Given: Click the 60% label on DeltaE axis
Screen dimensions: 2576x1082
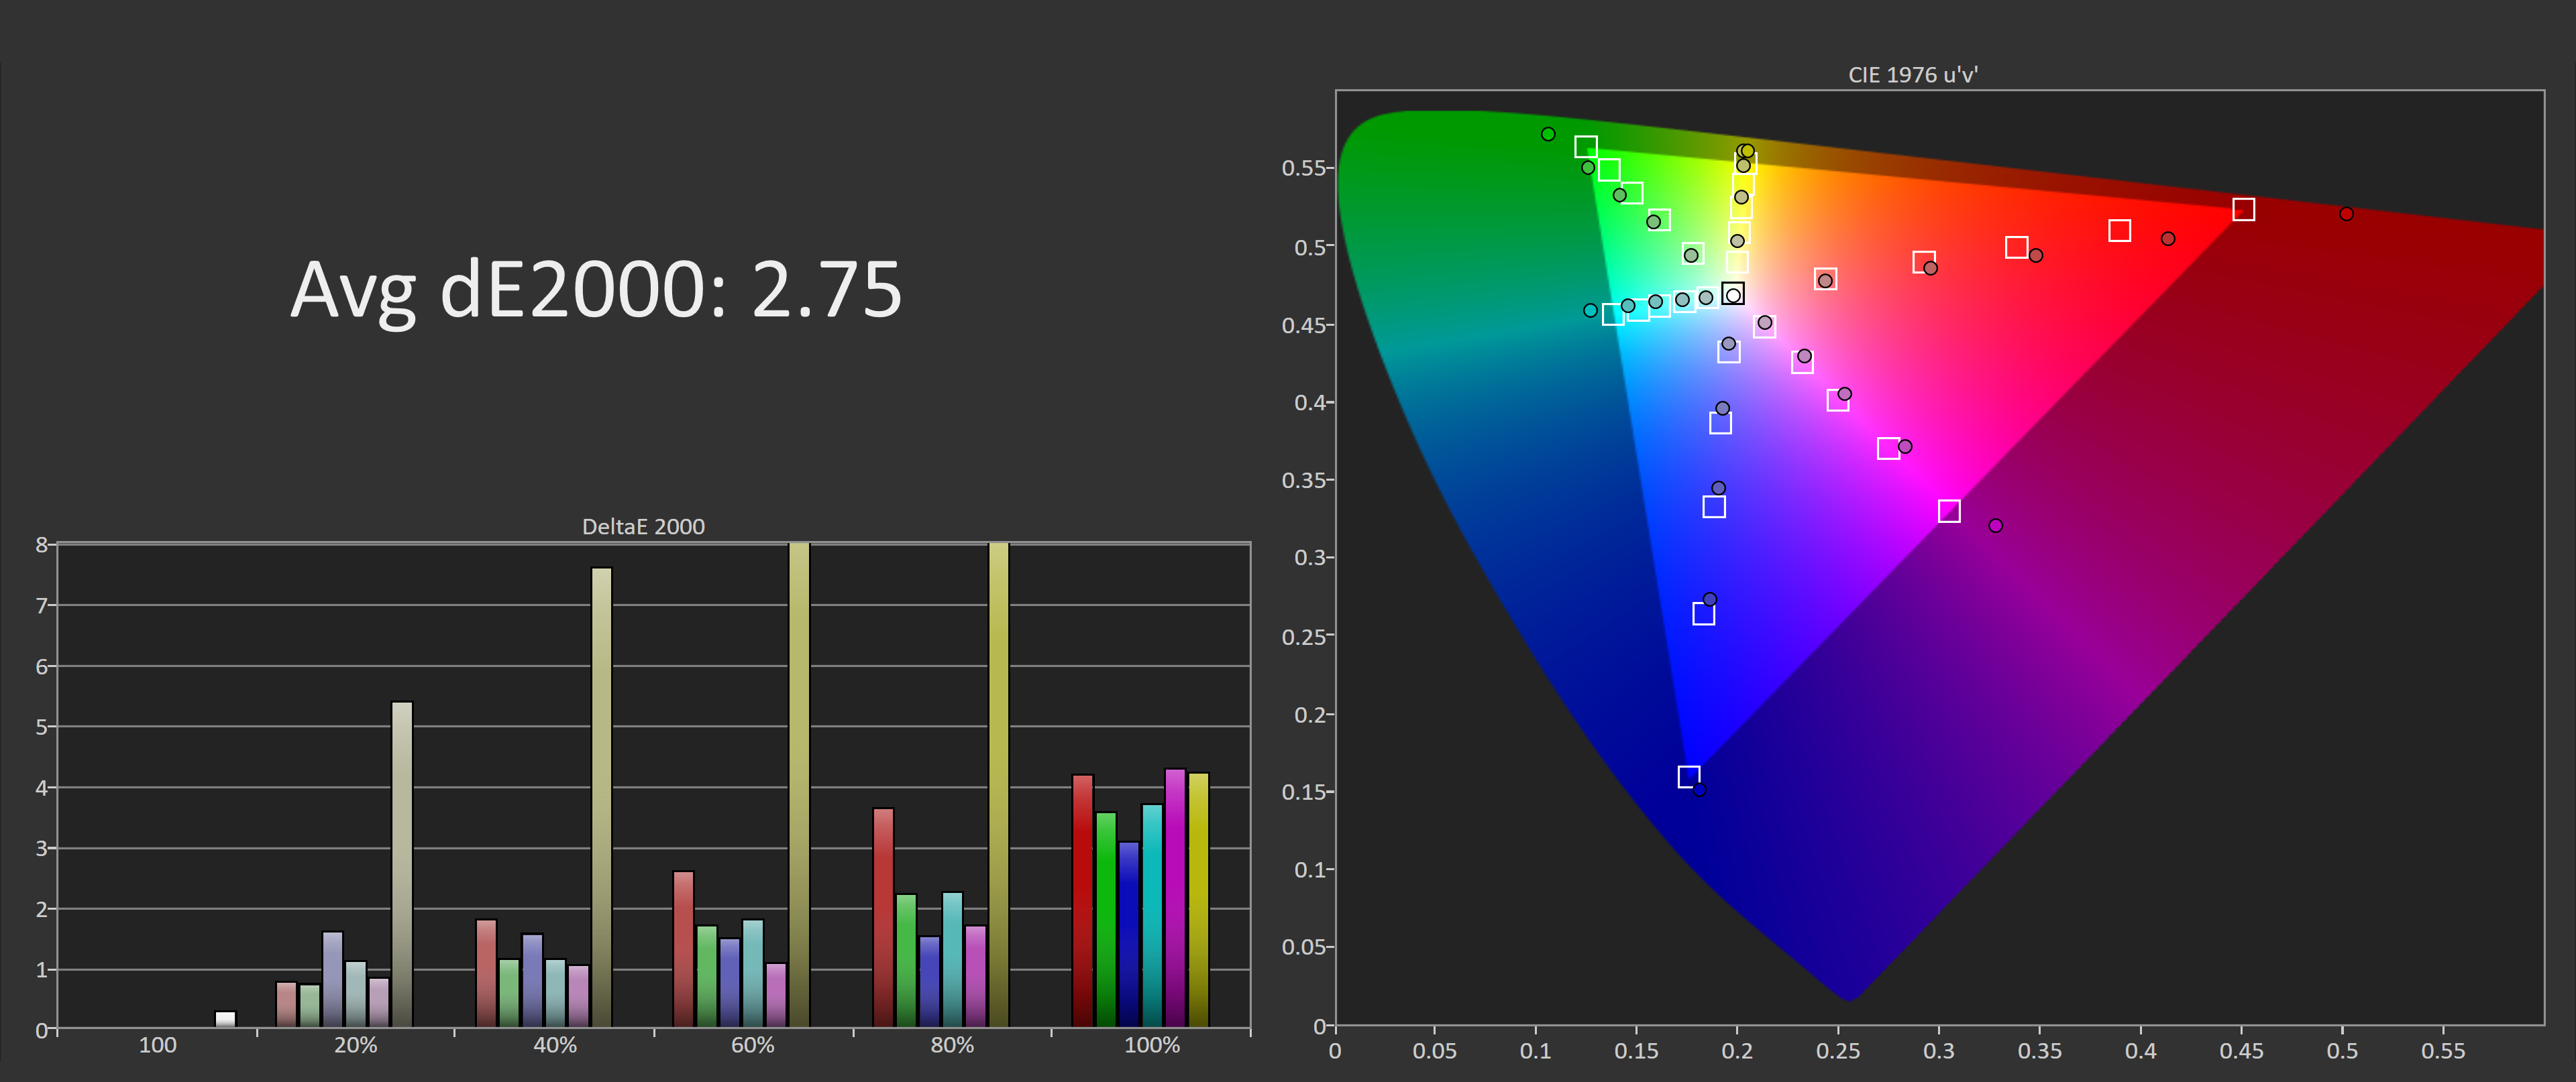Looking at the screenshot, I should [x=752, y=1045].
